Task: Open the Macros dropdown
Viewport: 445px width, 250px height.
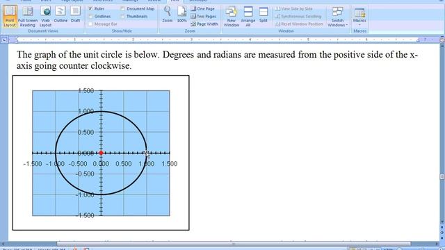Action: coord(359,17)
